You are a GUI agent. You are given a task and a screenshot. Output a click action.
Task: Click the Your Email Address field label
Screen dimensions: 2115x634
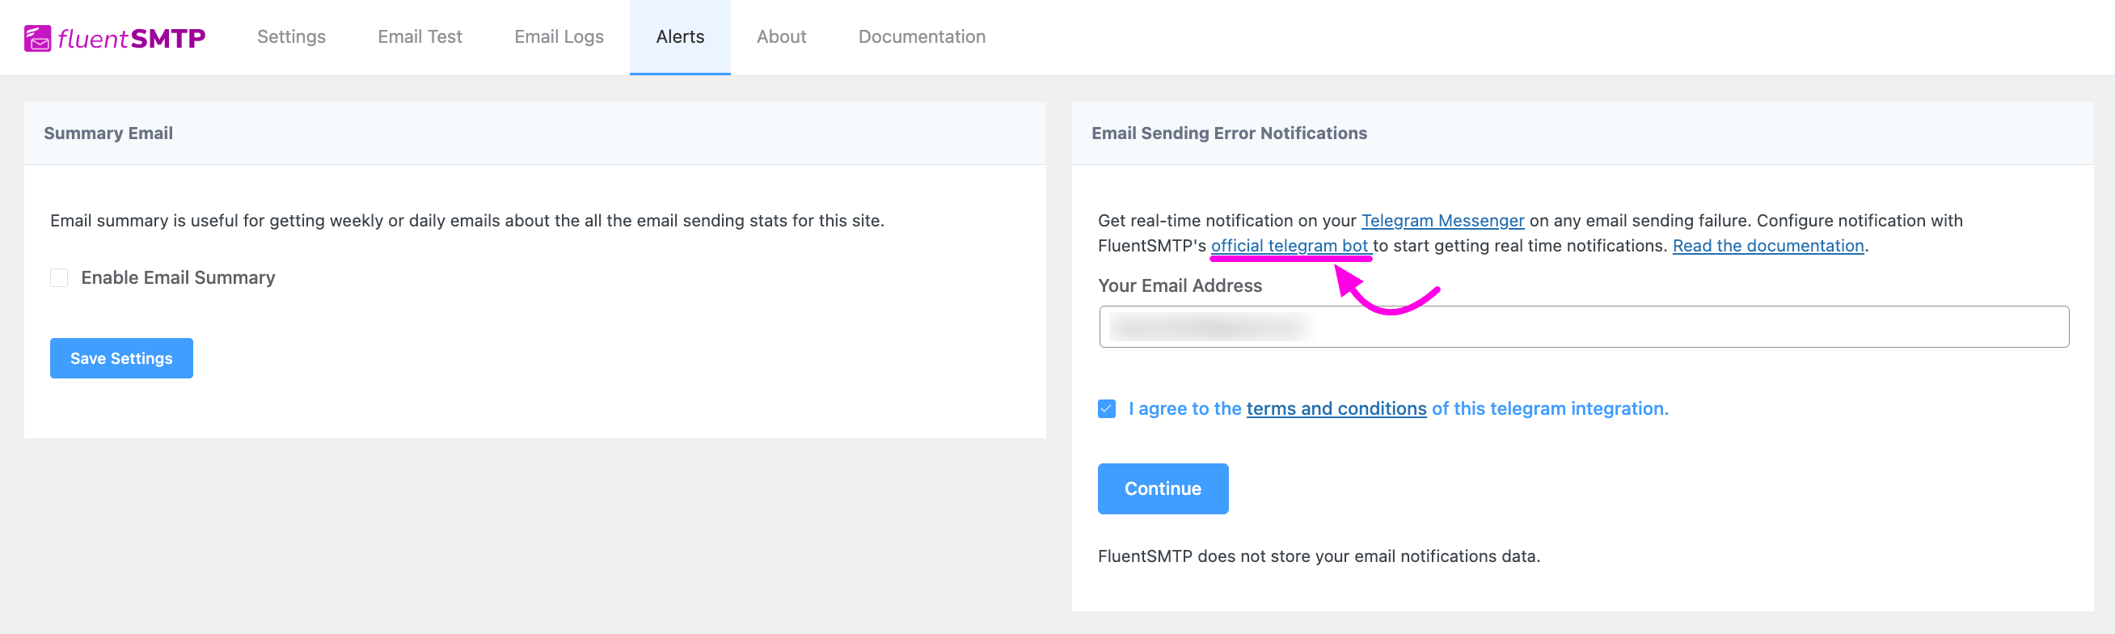coord(1179,285)
